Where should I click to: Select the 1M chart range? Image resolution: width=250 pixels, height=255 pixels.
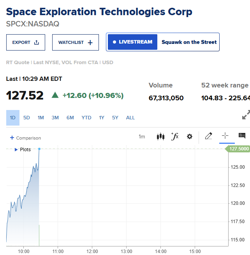(x=41, y=117)
